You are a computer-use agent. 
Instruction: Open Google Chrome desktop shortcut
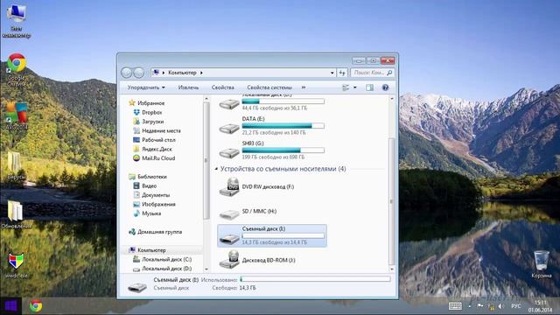tap(17, 70)
